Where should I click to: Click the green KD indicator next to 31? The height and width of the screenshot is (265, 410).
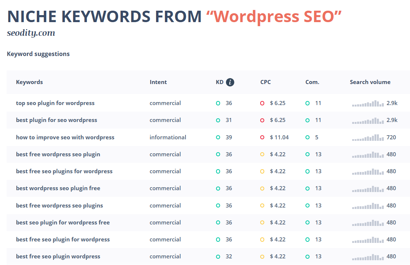click(x=218, y=120)
